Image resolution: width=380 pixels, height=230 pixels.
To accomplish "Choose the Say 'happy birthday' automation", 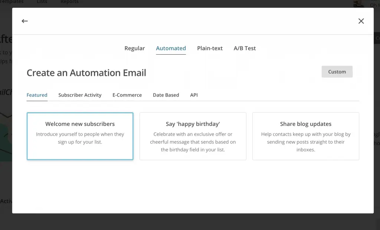I will (x=193, y=136).
